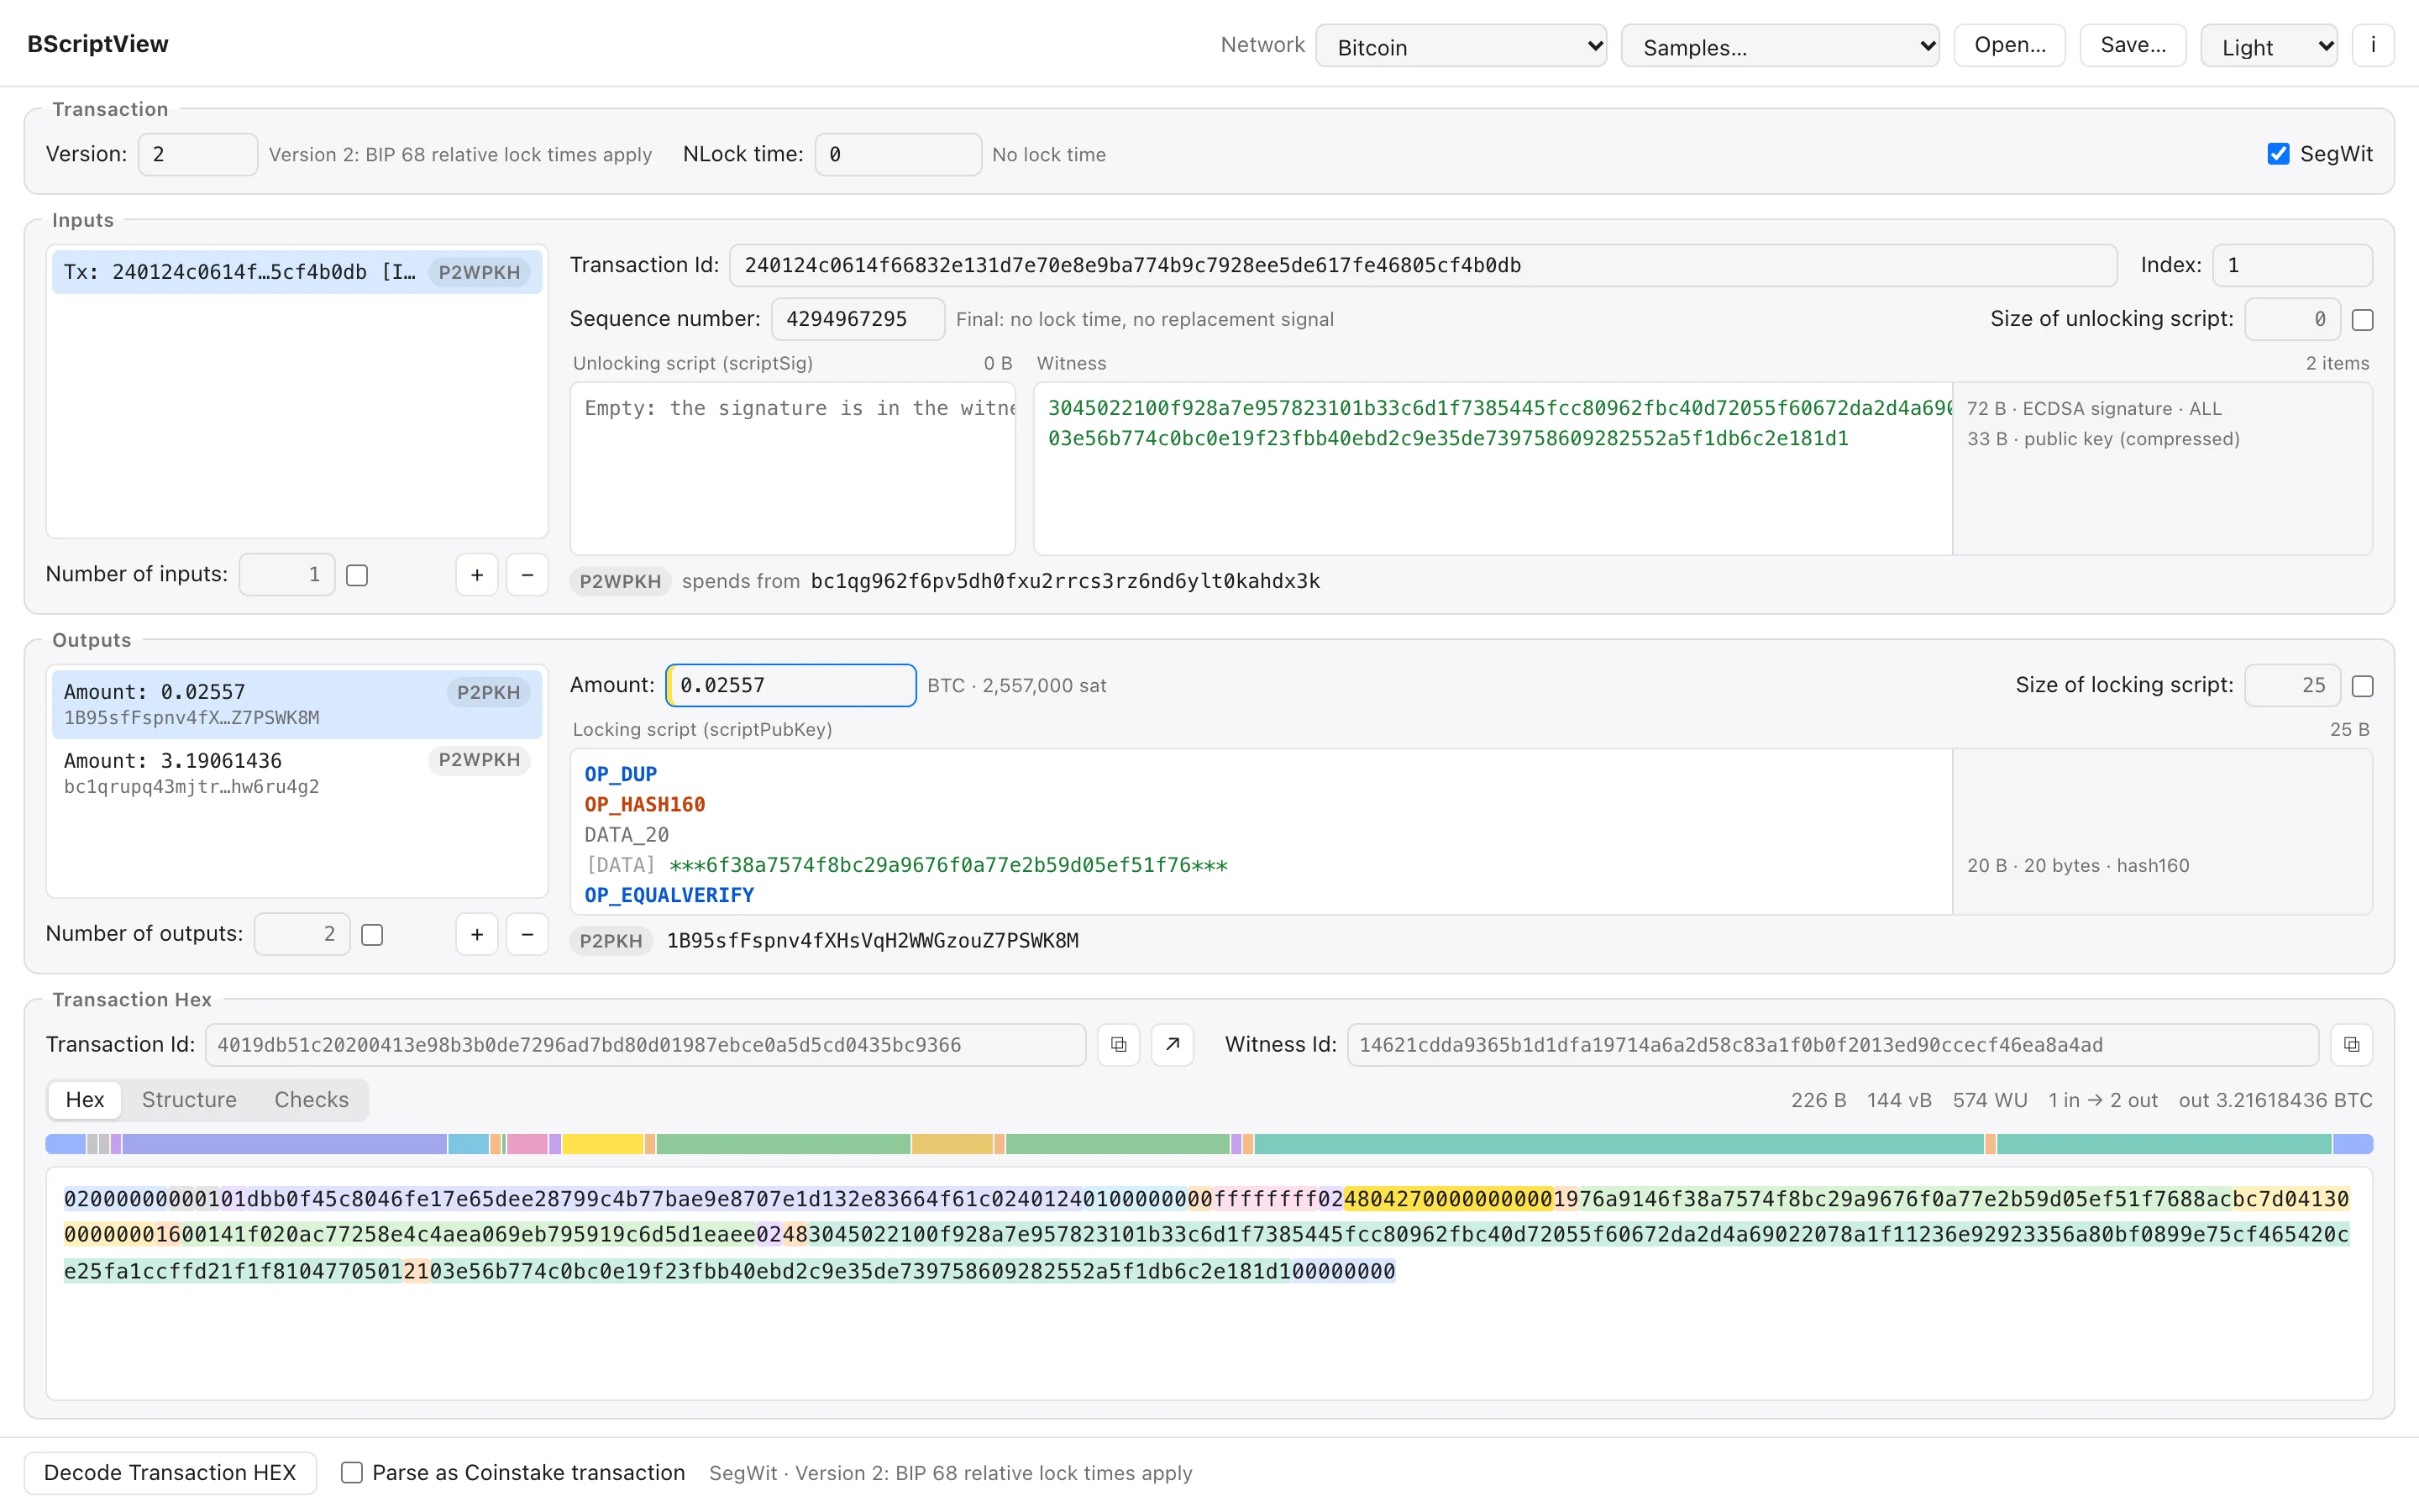The width and height of the screenshot is (2419, 1512).
Task: Focus the NLock time input field
Action: [x=898, y=154]
